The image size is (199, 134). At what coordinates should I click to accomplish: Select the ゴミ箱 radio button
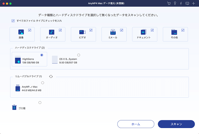pyautogui.click(x=40, y=102)
